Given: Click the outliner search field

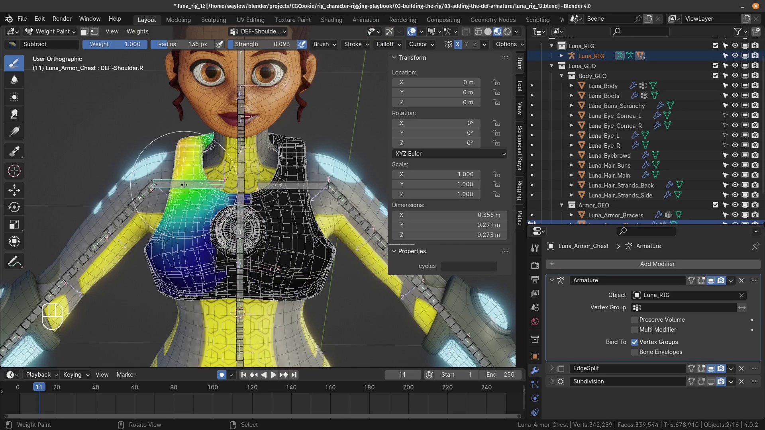Looking at the screenshot, I should 640,31.
